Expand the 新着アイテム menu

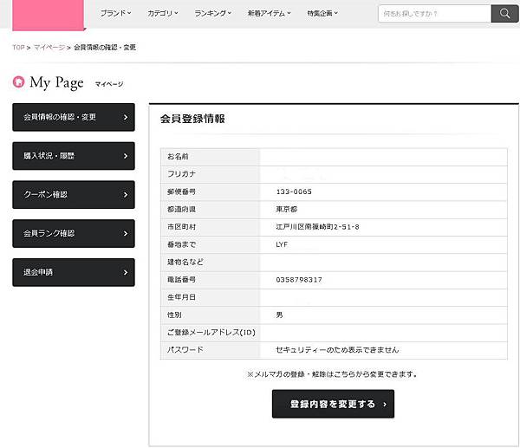(x=269, y=13)
